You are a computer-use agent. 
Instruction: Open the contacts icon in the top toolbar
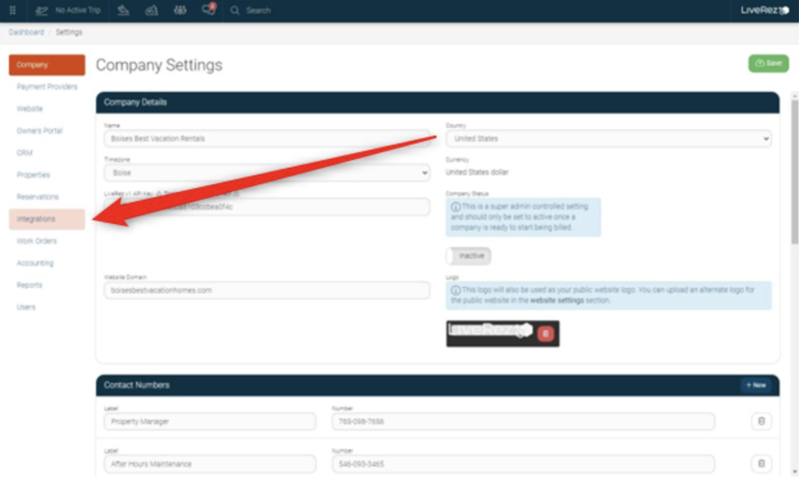point(180,10)
